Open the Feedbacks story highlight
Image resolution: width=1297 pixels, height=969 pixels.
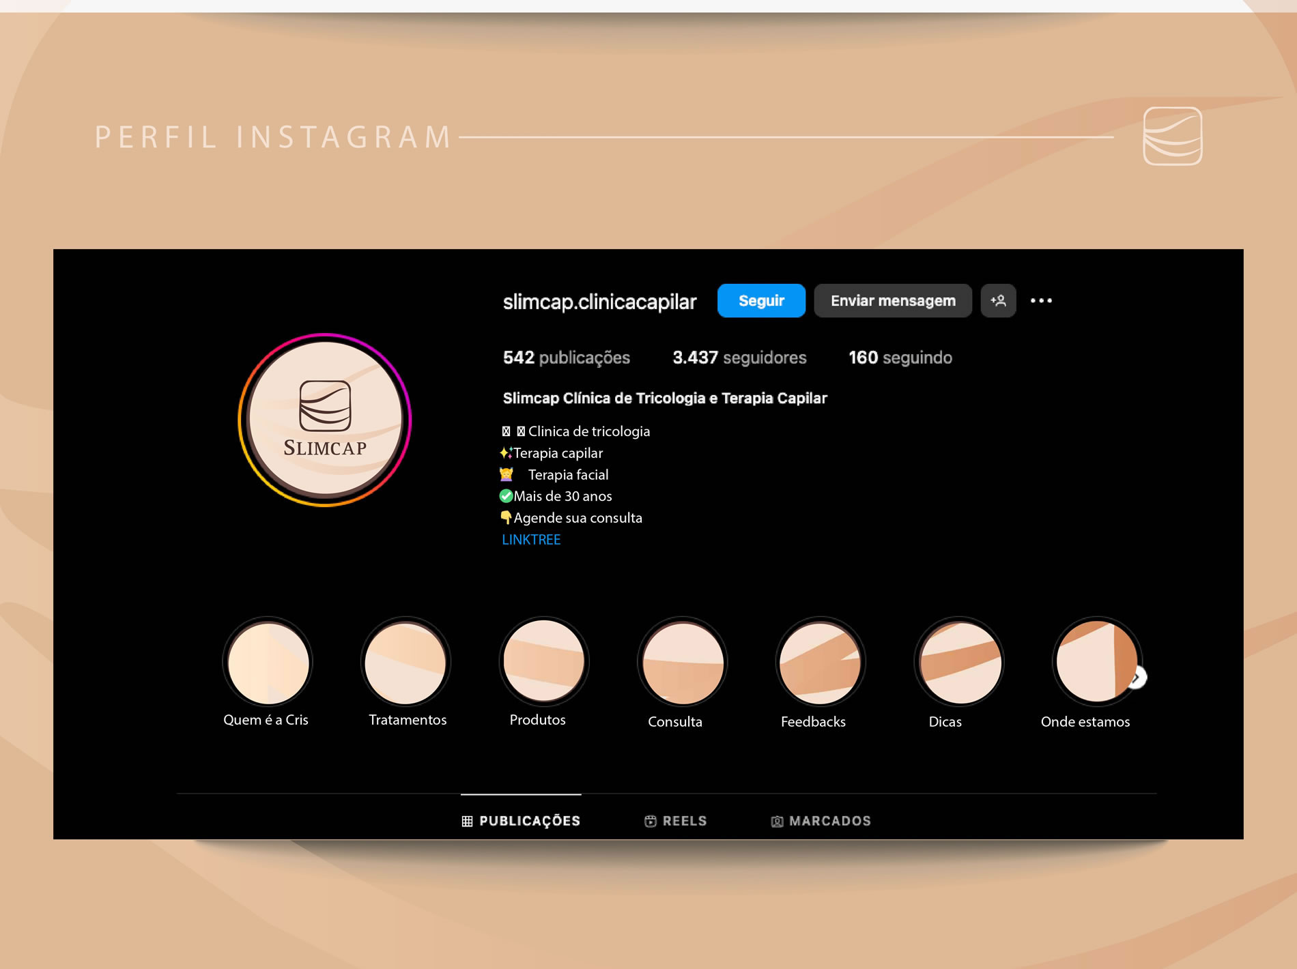click(821, 663)
